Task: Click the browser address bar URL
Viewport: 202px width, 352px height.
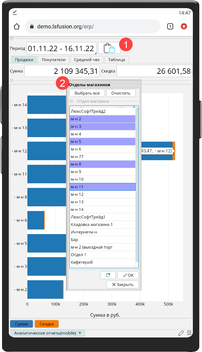Action: coord(65,26)
